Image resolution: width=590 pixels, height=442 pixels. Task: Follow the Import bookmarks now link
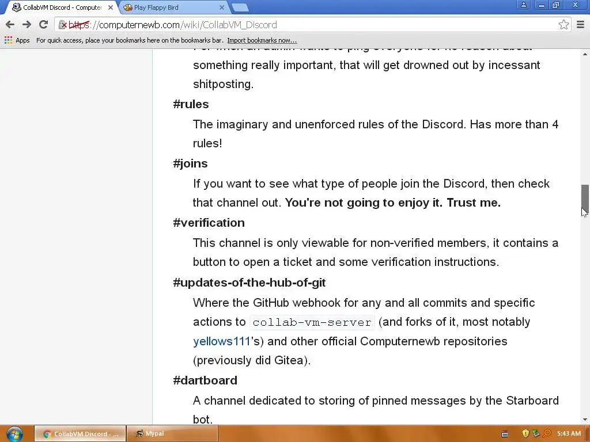click(262, 40)
